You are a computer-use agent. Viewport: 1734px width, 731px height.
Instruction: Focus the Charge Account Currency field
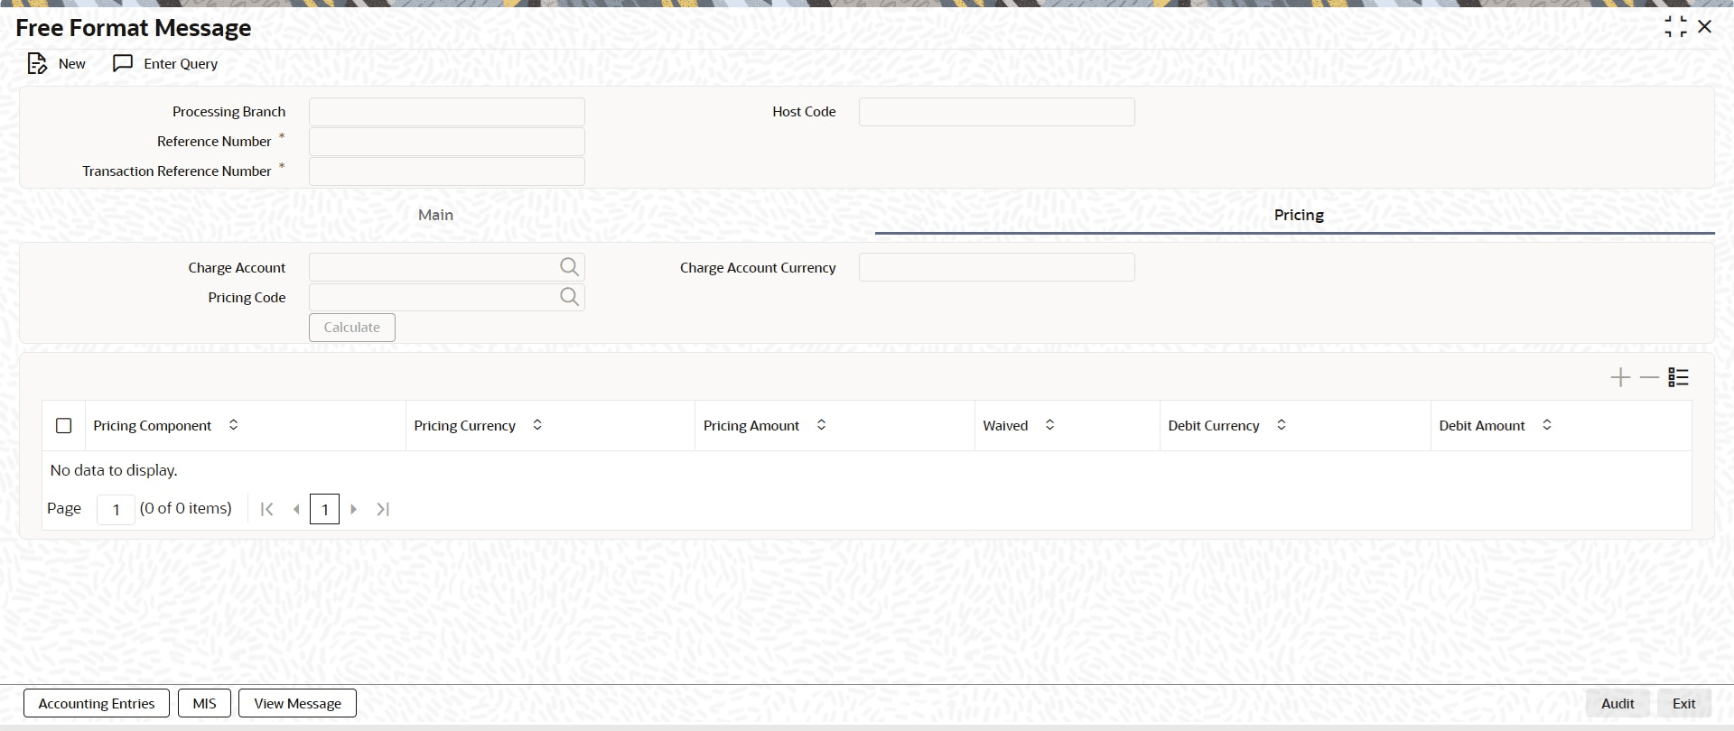pyautogui.click(x=997, y=267)
